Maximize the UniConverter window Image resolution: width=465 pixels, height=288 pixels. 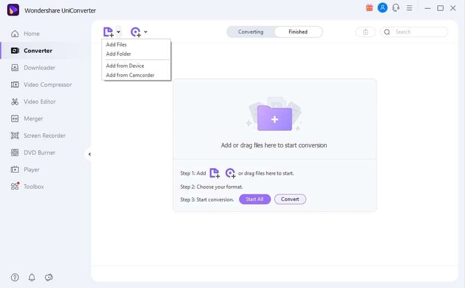click(440, 8)
